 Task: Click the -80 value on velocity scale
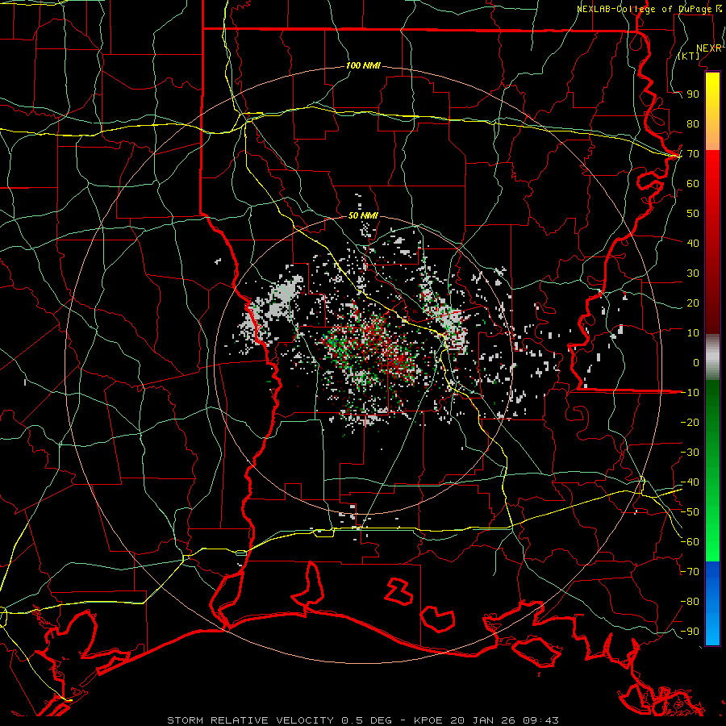coord(690,602)
